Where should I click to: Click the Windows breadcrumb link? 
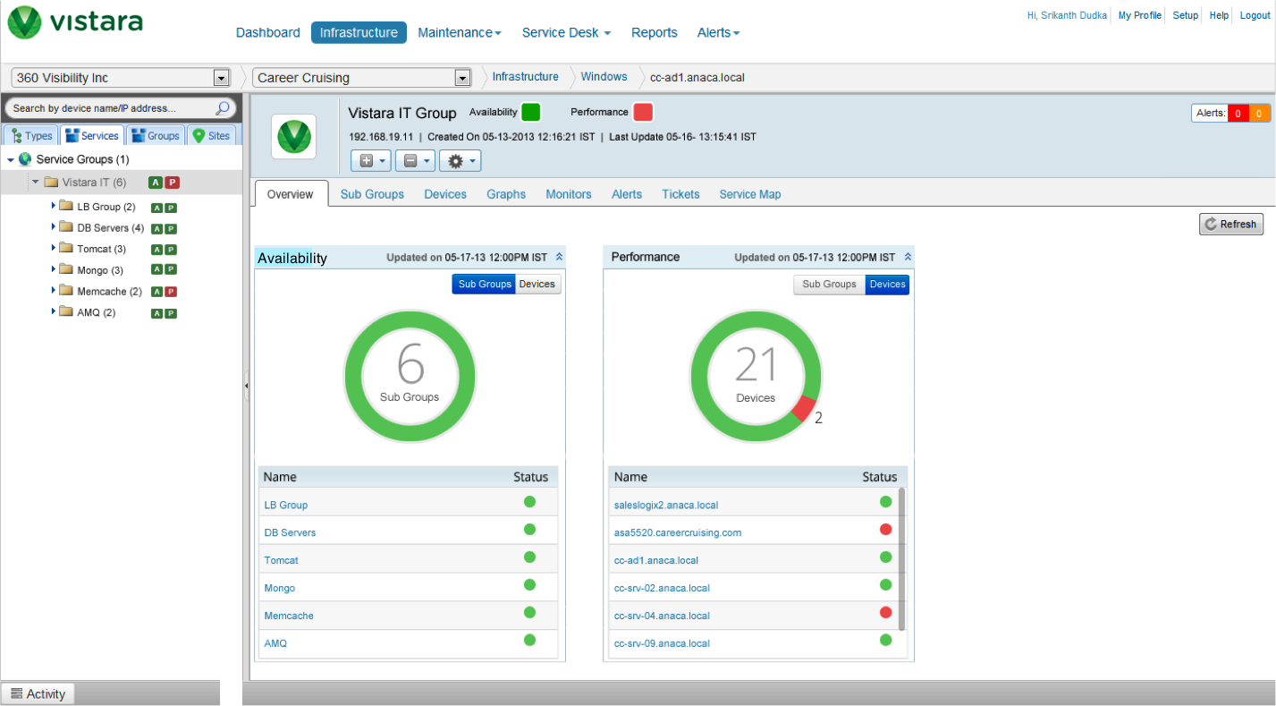pyautogui.click(x=604, y=77)
